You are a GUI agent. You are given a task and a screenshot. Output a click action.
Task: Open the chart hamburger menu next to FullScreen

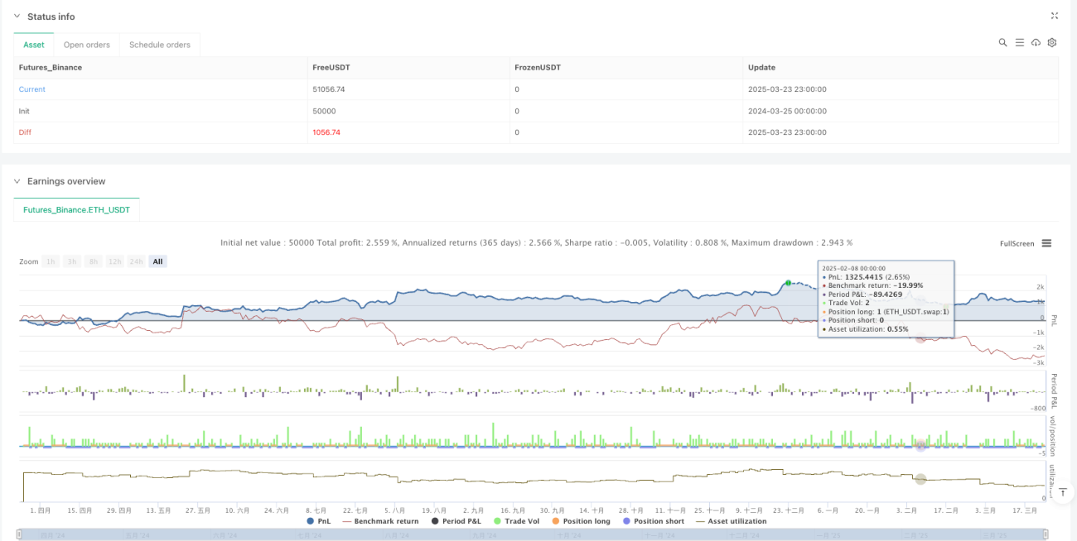(x=1046, y=243)
